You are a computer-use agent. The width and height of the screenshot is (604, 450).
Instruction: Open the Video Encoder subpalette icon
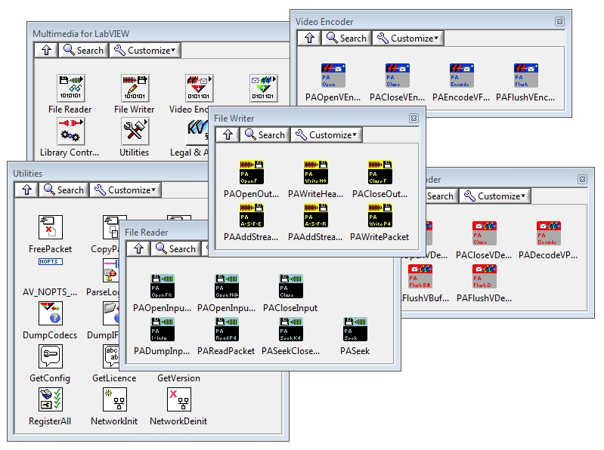199,88
